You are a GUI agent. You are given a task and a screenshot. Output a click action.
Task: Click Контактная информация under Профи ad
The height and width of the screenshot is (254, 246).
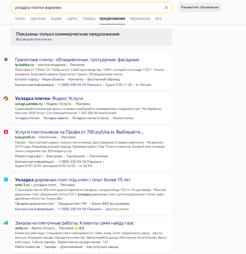point(34,162)
